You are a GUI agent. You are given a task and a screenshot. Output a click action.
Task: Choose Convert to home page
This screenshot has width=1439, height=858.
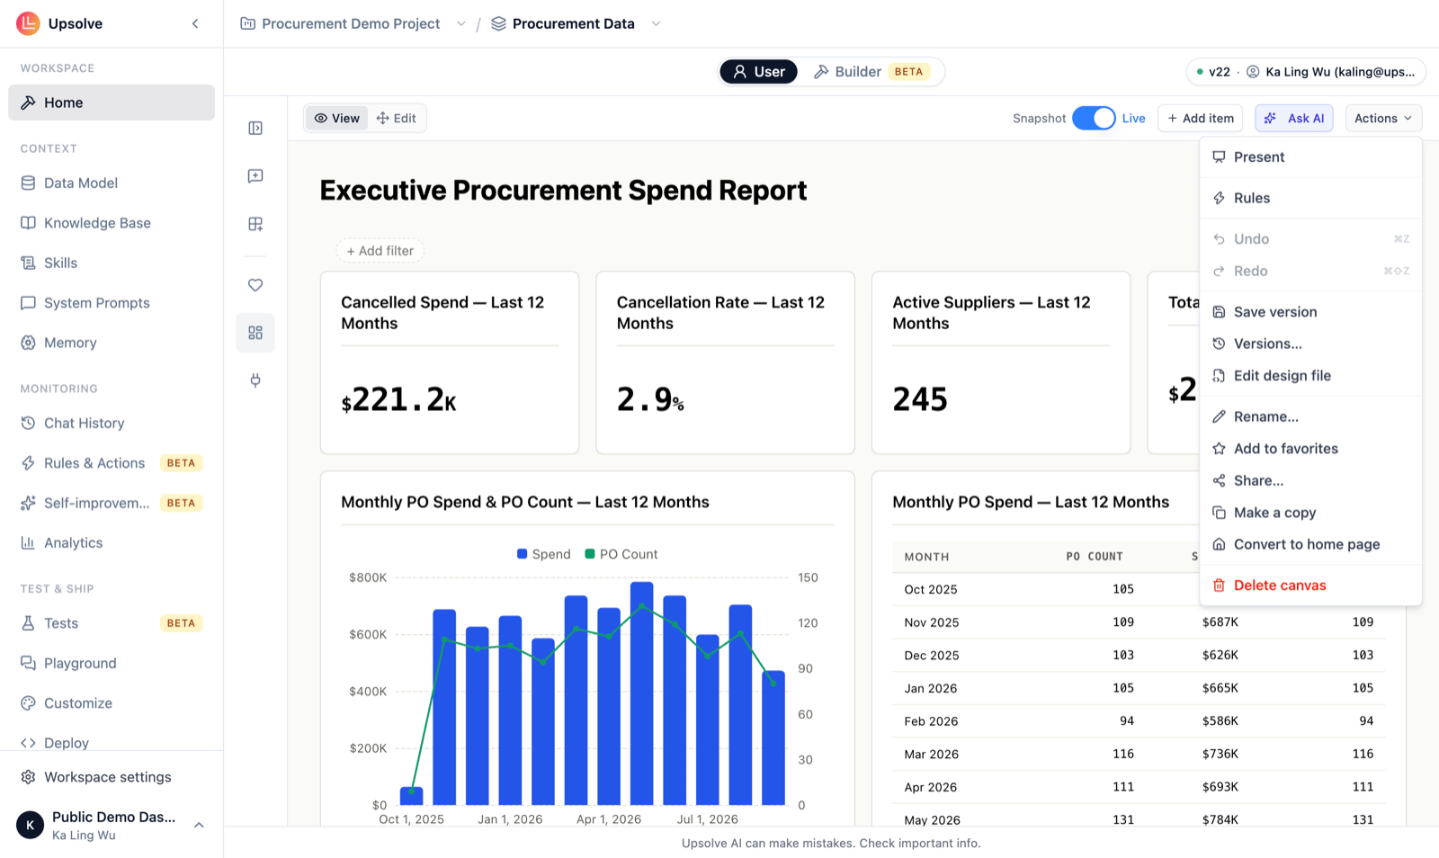click(x=1310, y=544)
